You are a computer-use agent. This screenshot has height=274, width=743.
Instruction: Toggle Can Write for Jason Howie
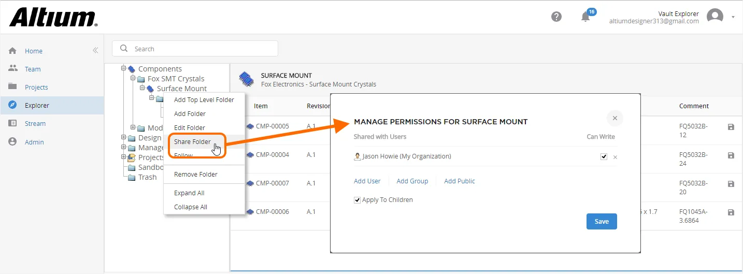(604, 156)
